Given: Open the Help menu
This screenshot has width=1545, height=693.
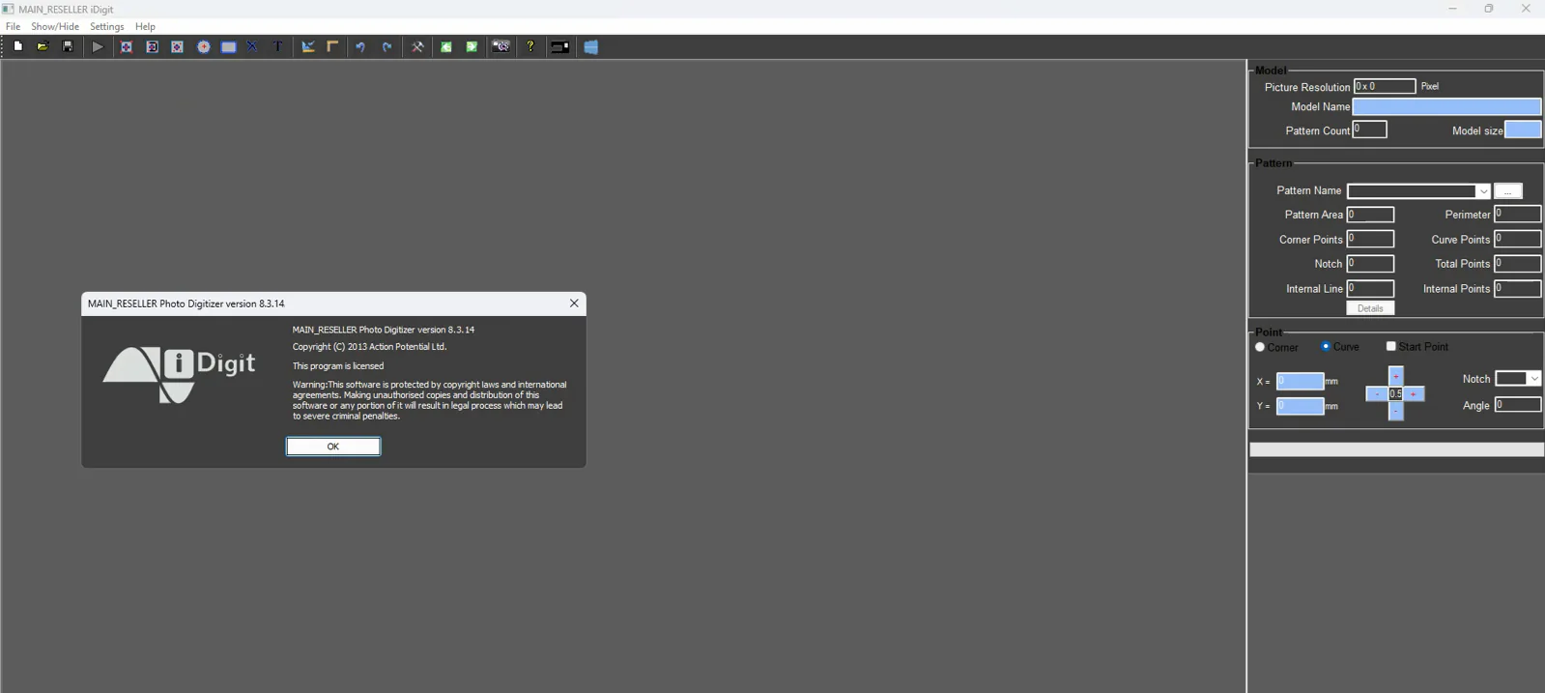Looking at the screenshot, I should click(x=145, y=26).
